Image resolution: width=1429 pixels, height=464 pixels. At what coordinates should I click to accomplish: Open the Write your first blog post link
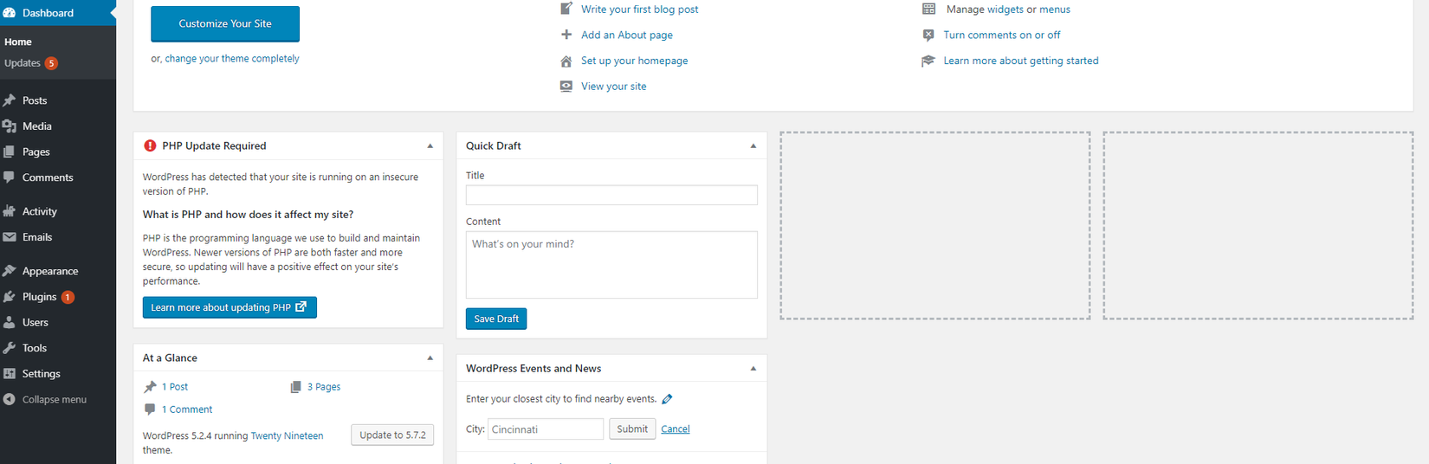pos(639,10)
